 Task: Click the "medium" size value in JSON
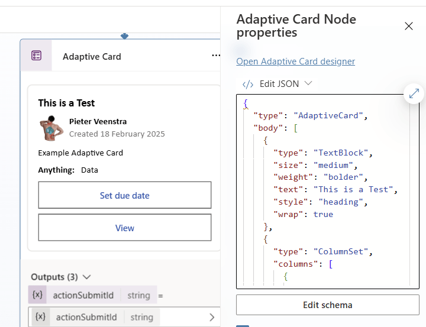(333, 165)
